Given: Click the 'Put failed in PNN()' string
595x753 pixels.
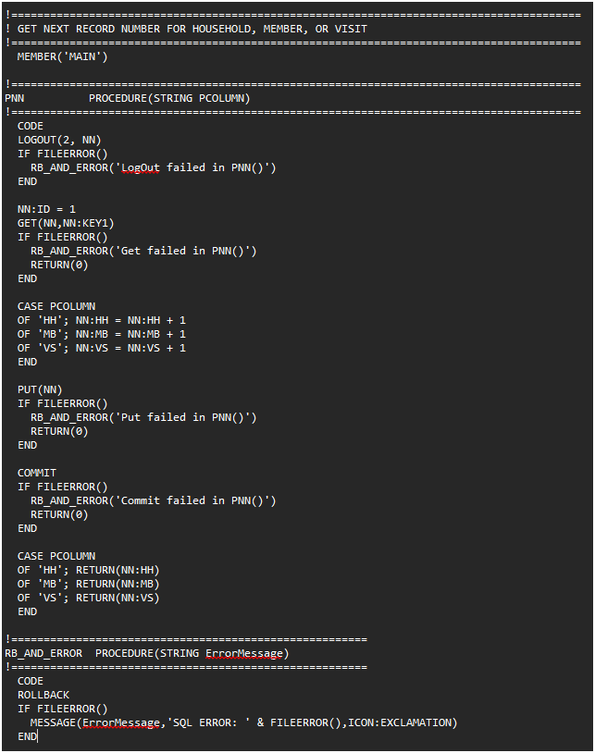Looking at the screenshot, I should (x=182, y=417).
